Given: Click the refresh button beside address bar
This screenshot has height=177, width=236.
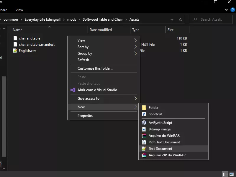Looking at the screenshot, I should [x=181, y=19].
